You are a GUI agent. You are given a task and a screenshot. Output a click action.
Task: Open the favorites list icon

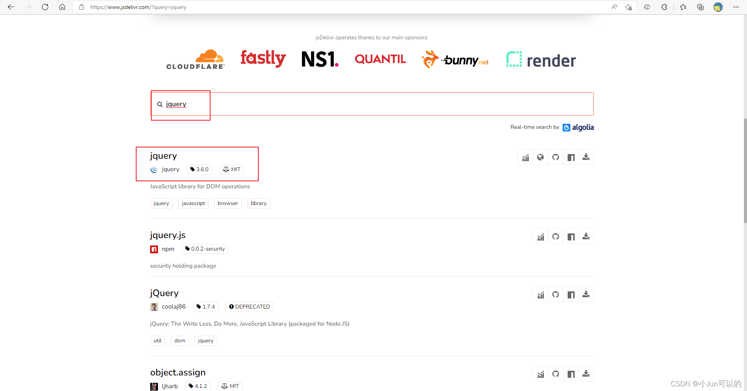coord(683,7)
